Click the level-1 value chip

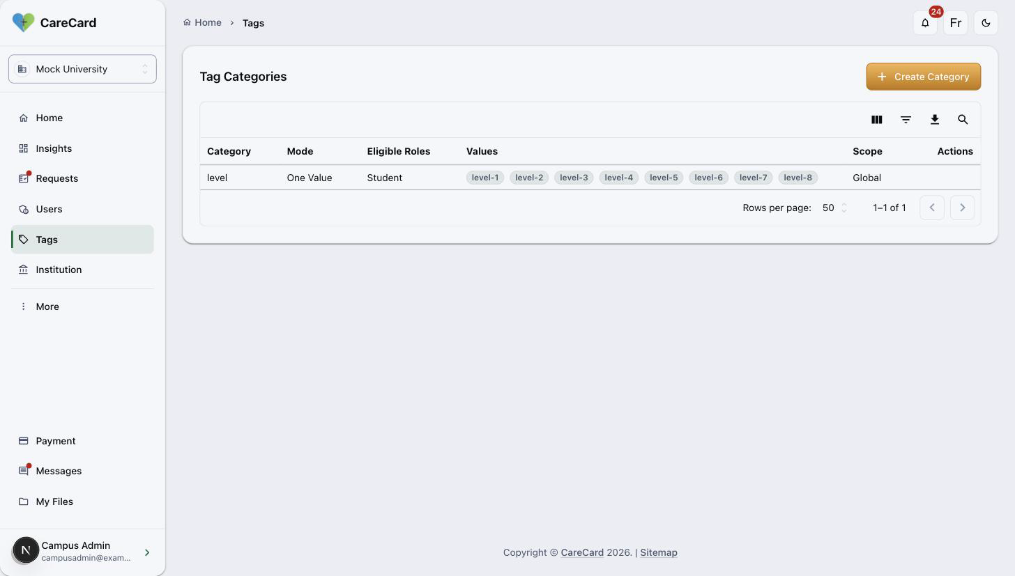pos(485,178)
